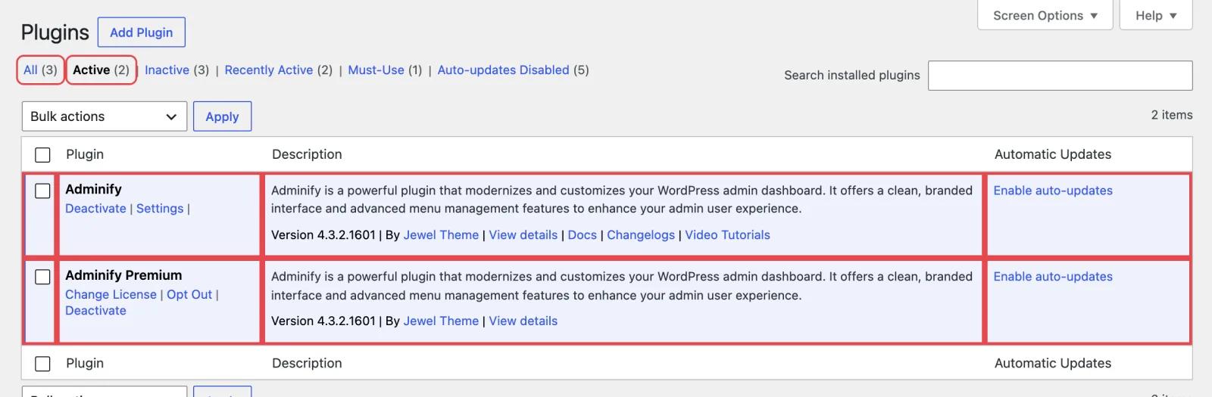Click Change License for Adminify Premium
Viewport: 1212px width, 397px height.
click(x=111, y=295)
